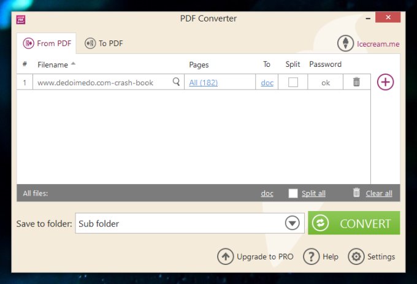Click the Password column header
This screenshot has width=417, height=284.
(325, 64)
